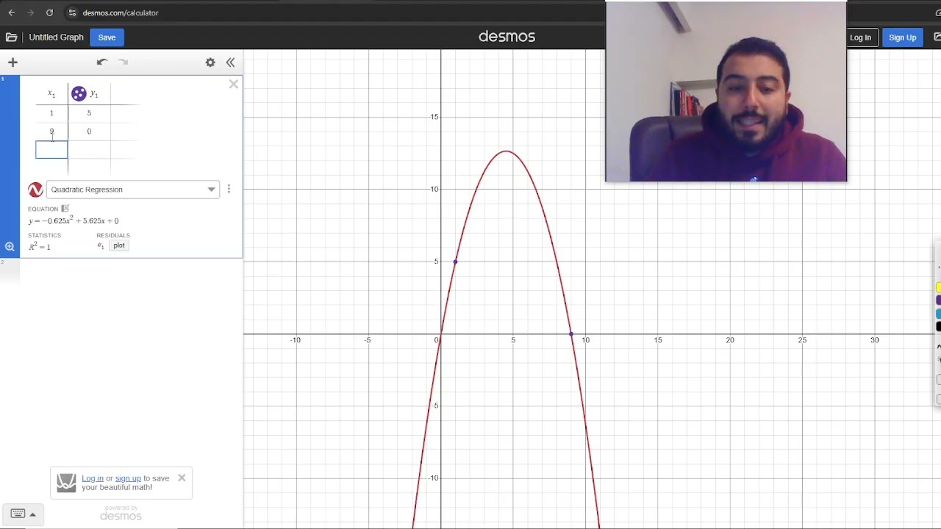Toggle the y1 purple points style icon

click(x=79, y=94)
